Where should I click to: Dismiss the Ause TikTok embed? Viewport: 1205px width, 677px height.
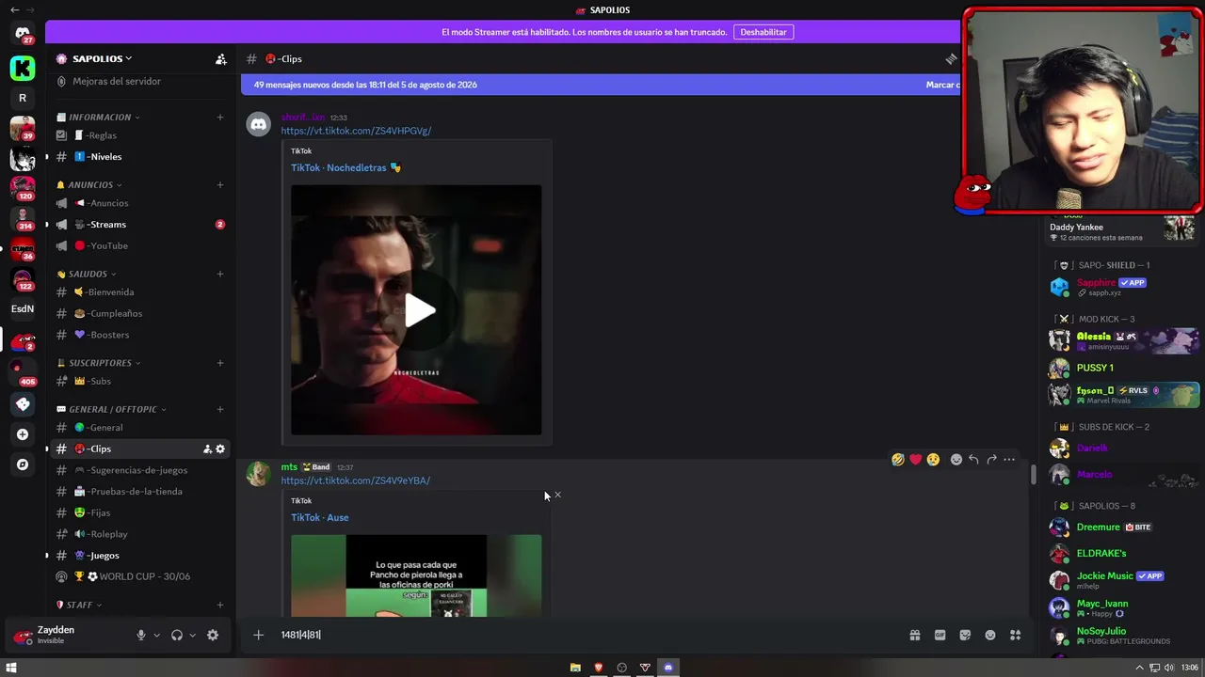point(557,495)
